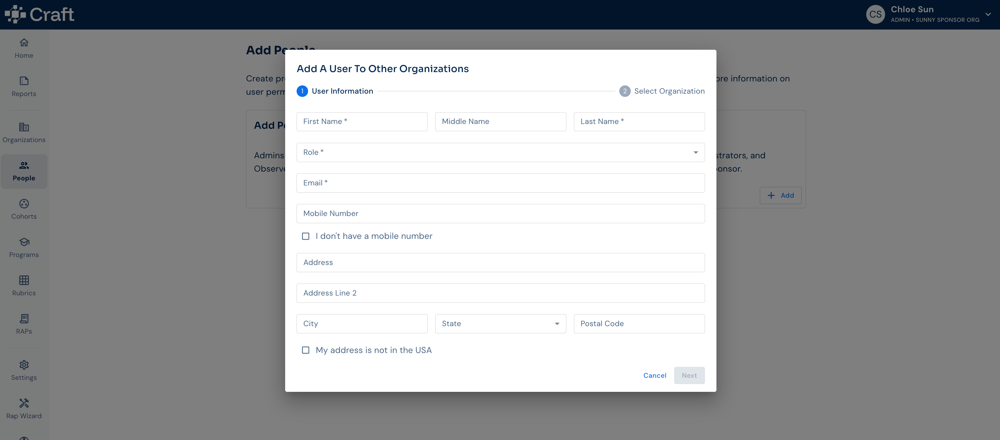
Task: Open the Role dropdown
Action: click(x=500, y=152)
